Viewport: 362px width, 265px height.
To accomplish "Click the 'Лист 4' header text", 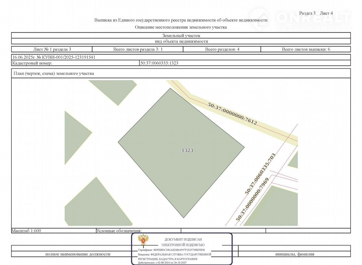I will pos(326,13).
